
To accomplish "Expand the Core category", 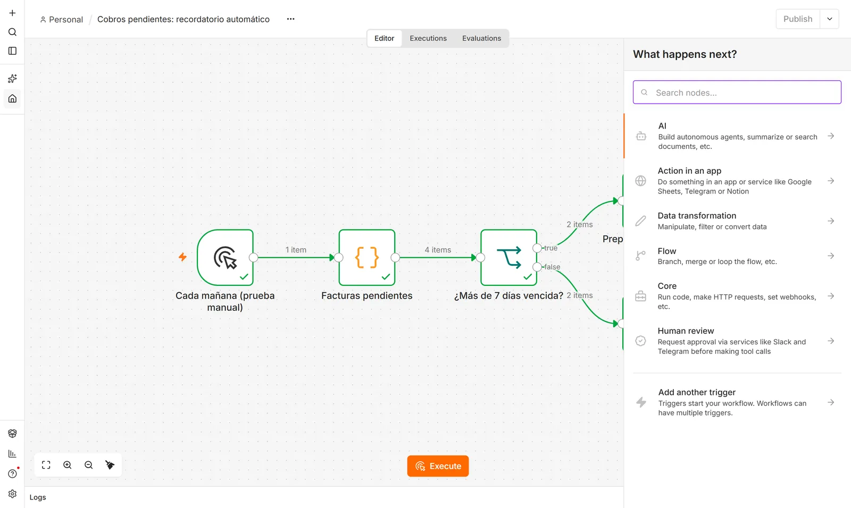I will click(x=737, y=296).
